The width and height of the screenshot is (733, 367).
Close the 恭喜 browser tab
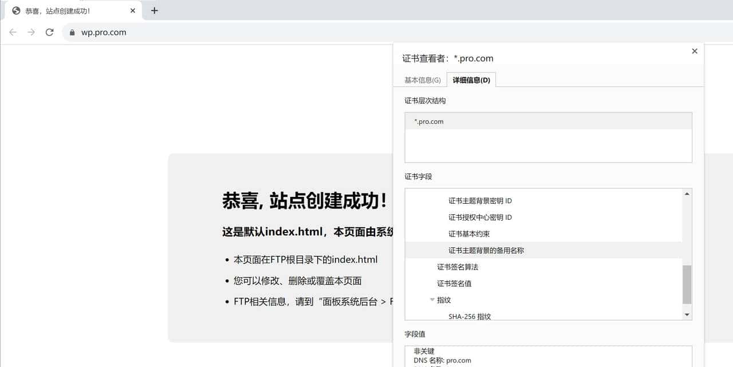coord(133,10)
